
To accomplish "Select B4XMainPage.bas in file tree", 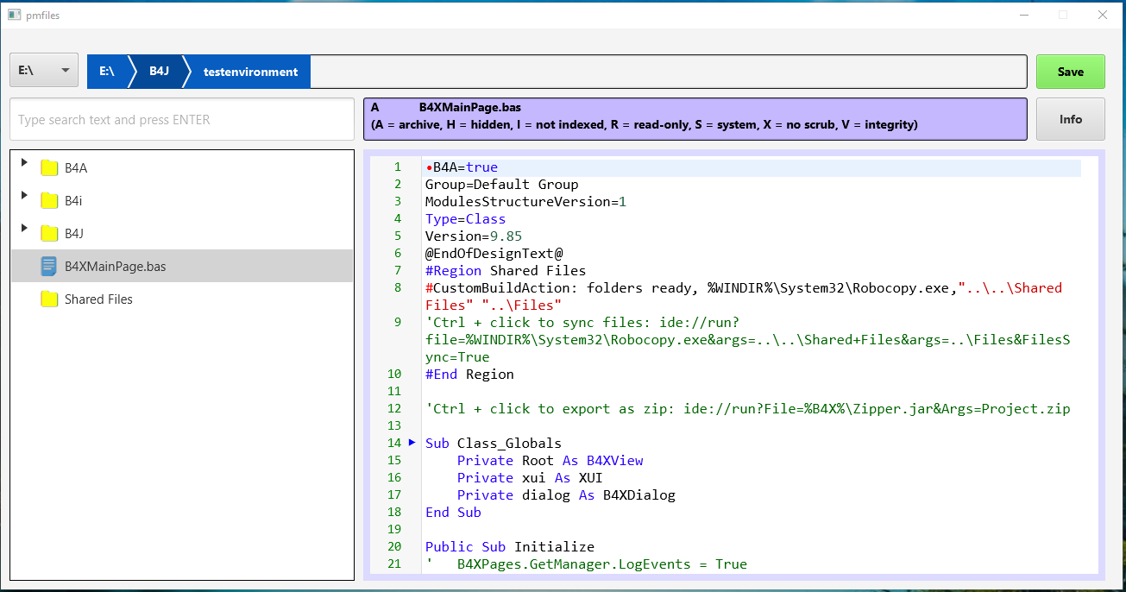I will pos(115,267).
